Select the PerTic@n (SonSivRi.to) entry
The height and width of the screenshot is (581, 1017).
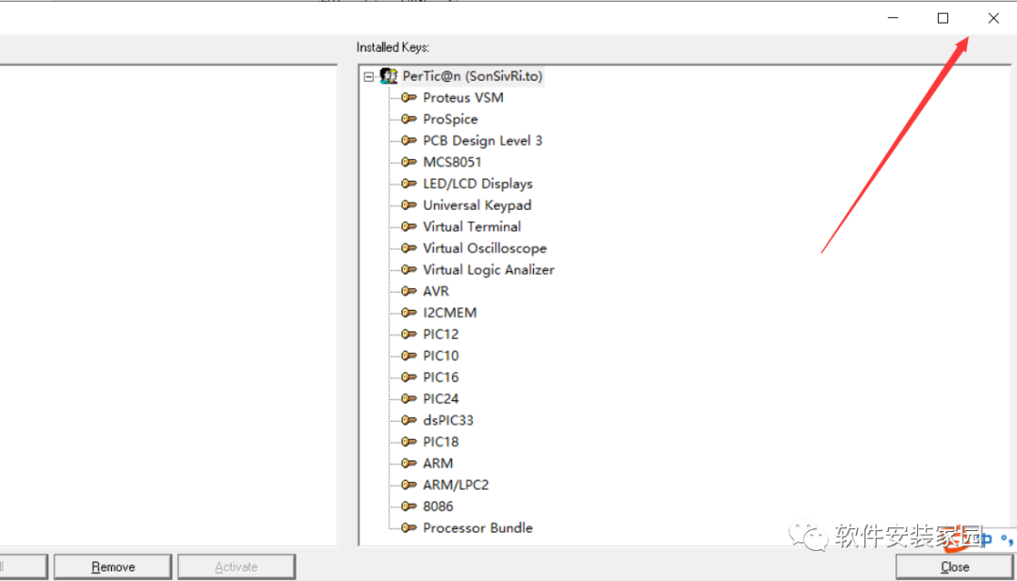pyautogui.click(x=472, y=76)
